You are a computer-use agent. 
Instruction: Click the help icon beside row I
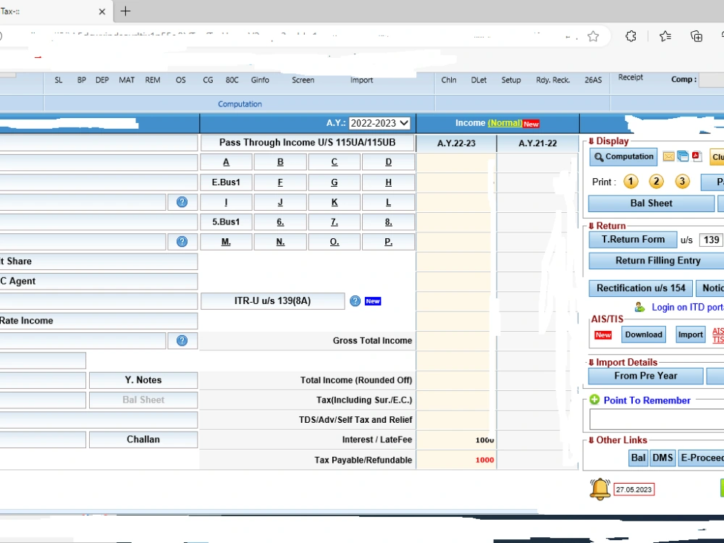182,202
